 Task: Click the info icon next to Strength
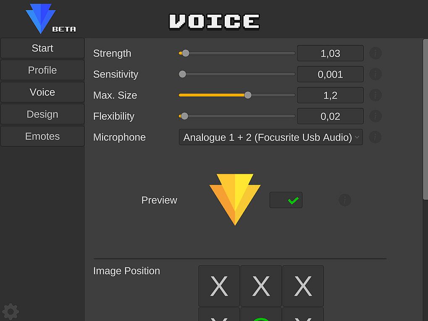(375, 53)
